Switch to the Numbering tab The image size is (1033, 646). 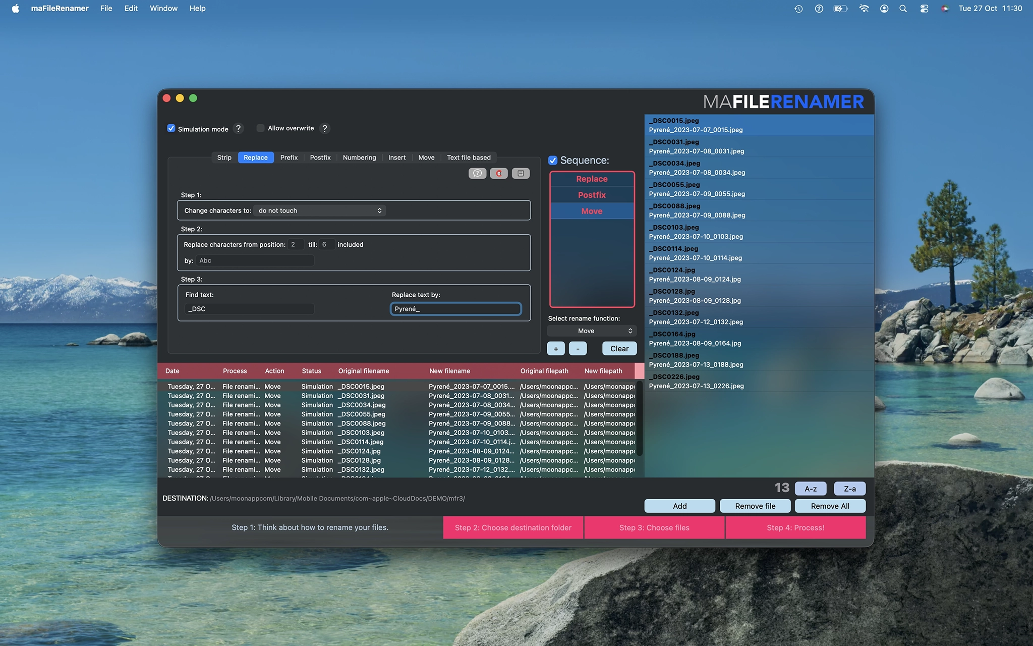(x=359, y=157)
